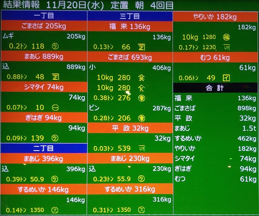Select the 正 mark beside まあじ price 48
The height and width of the screenshot is (216, 259).
(55, 77)
